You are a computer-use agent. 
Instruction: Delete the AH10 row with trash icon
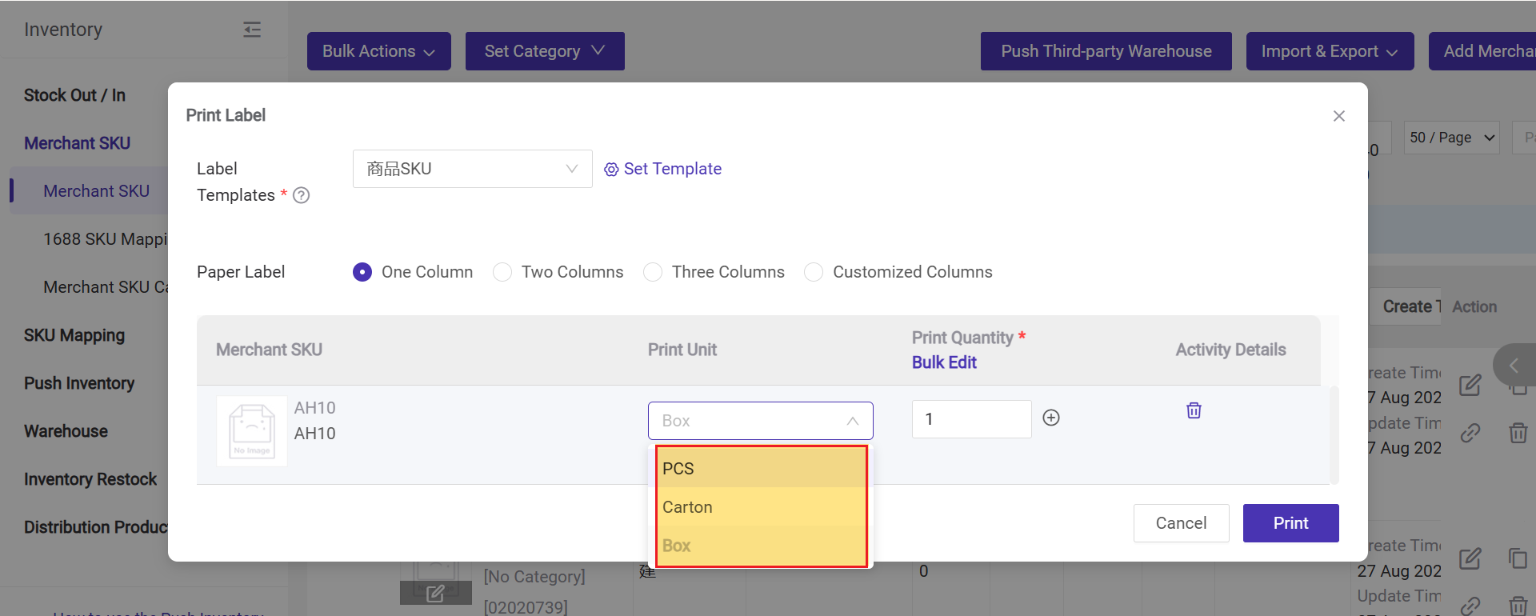tap(1194, 410)
